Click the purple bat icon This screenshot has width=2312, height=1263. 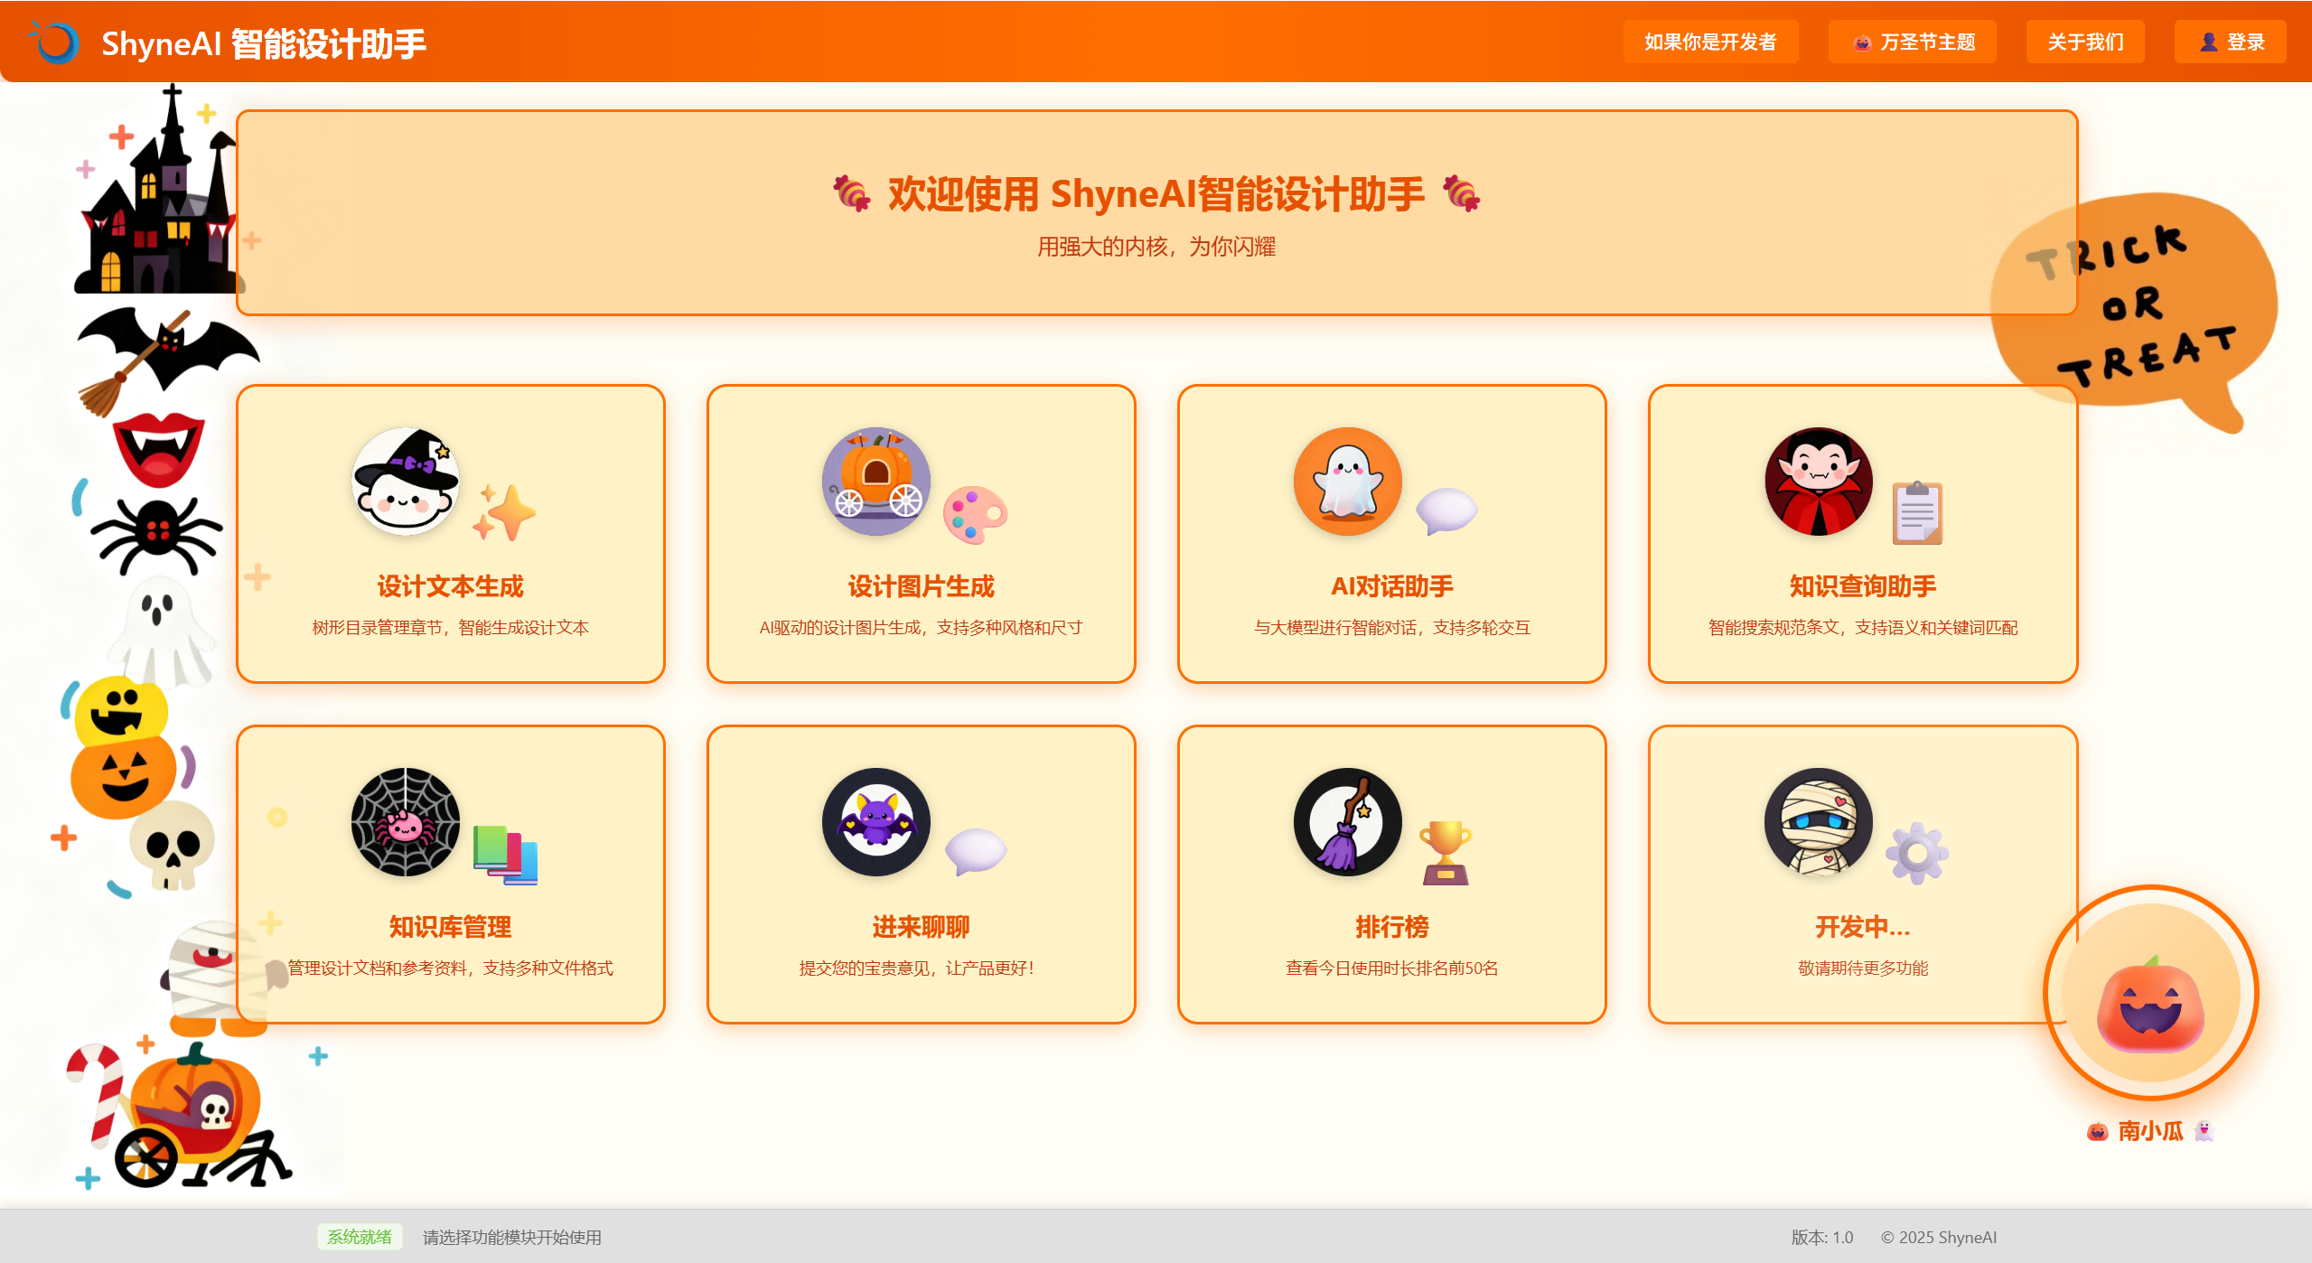coord(875,822)
